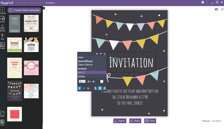Align text to the left

[96, 88]
